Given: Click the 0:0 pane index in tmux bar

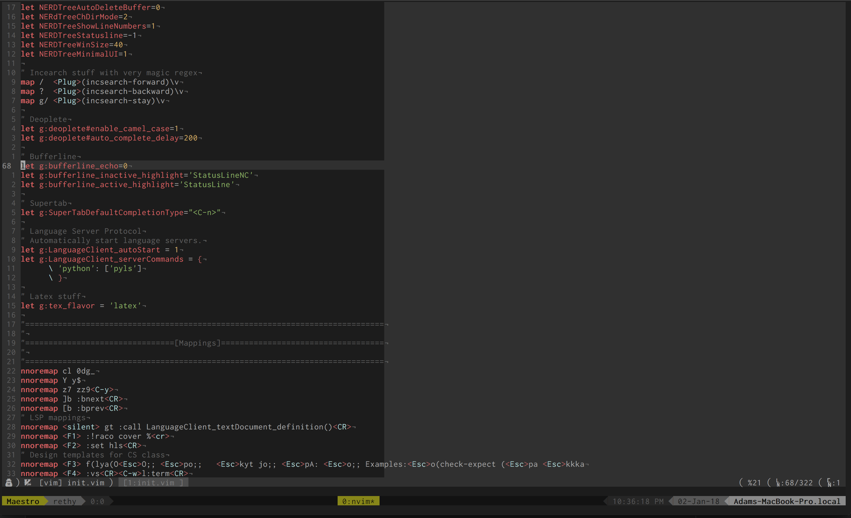Looking at the screenshot, I should tap(98, 501).
